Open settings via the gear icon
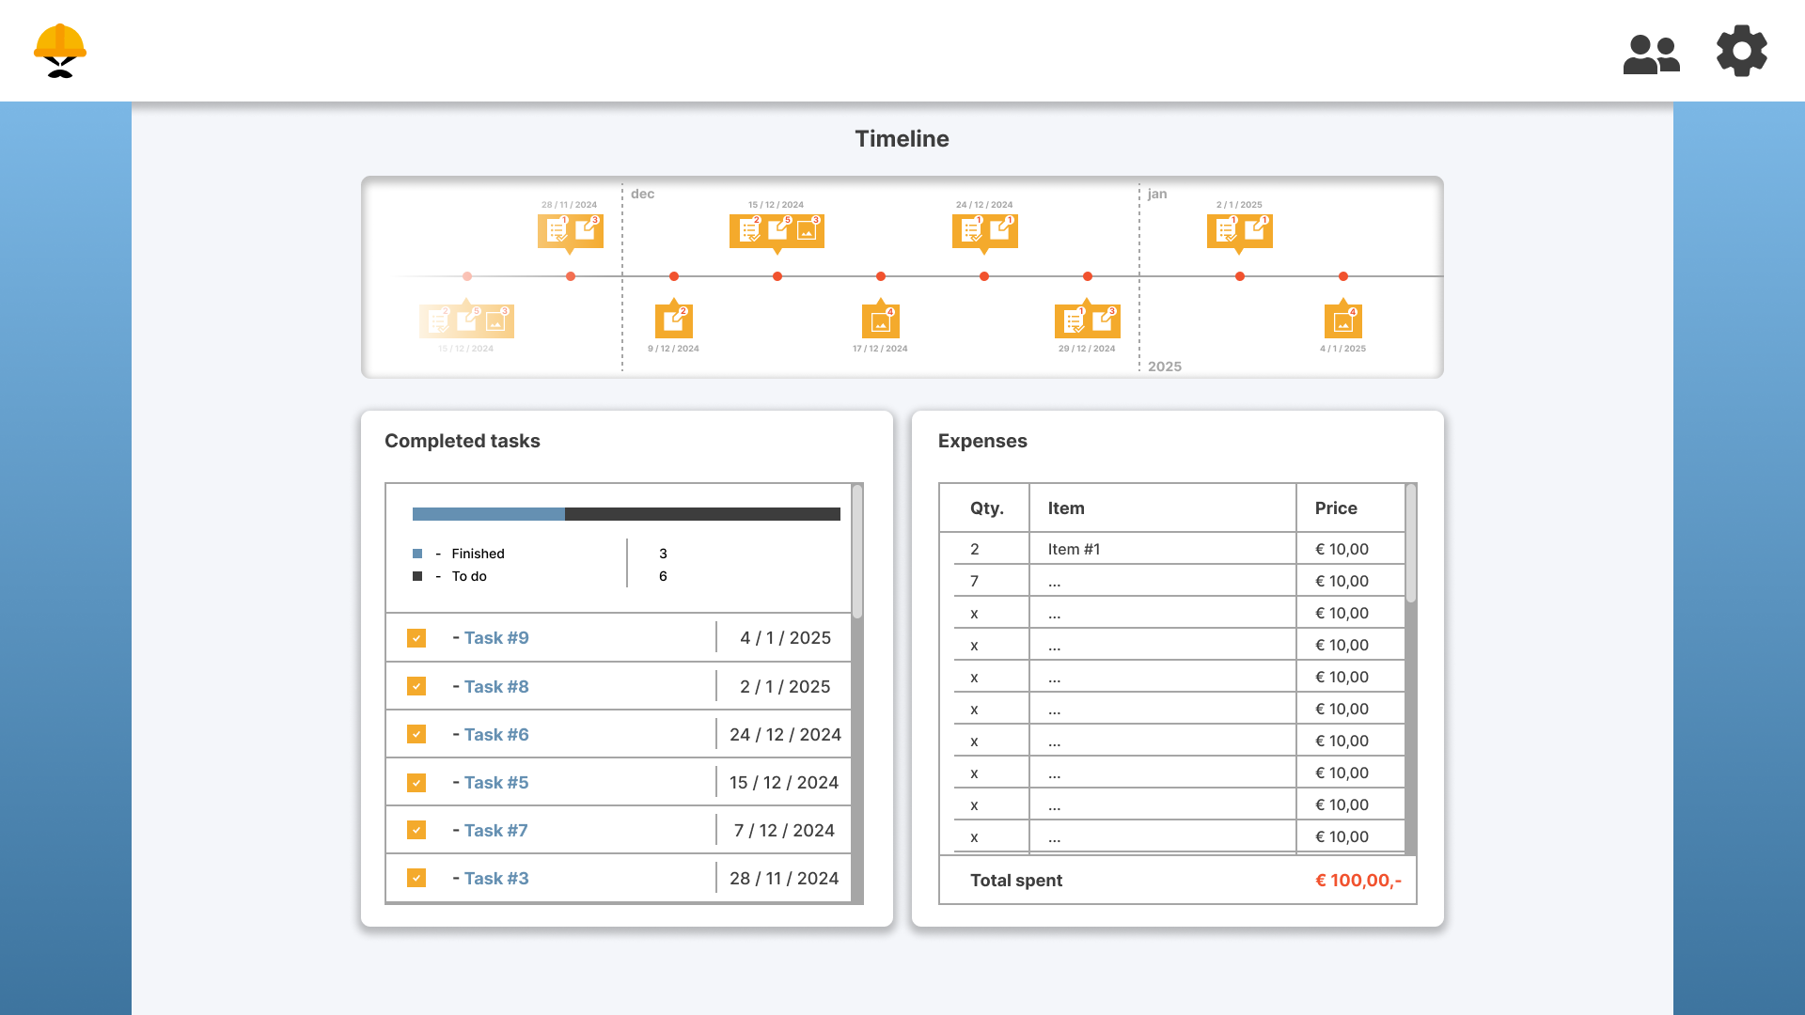Viewport: 1805px width, 1015px height. tap(1741, 51)
